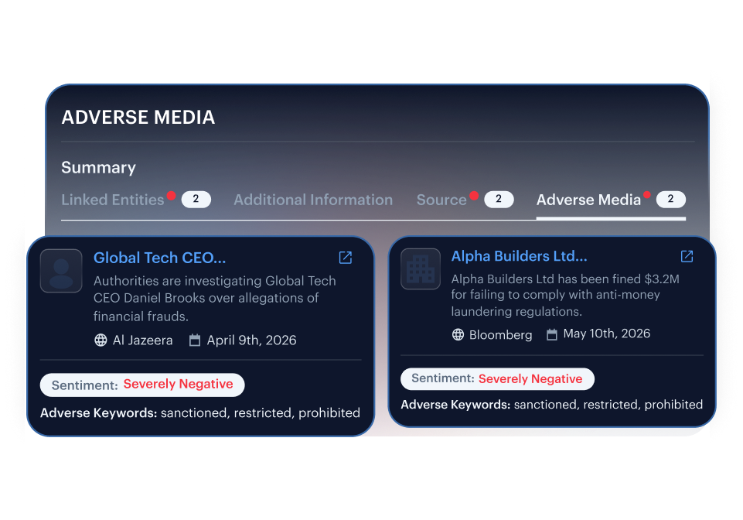743x520 pixels.
Task: Click the globe icon beside Bloomberg
Action: [458, 334]
